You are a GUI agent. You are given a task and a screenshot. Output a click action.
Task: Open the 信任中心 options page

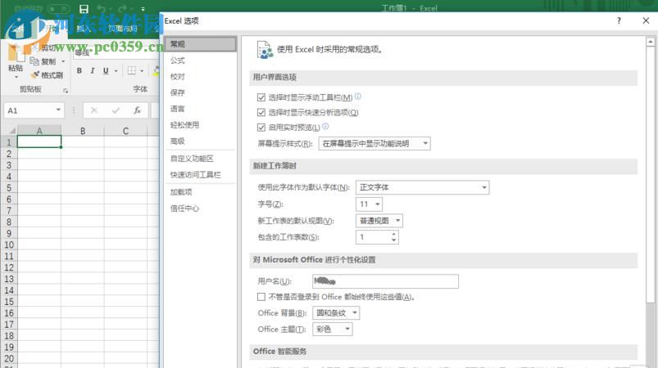(184, 209)
